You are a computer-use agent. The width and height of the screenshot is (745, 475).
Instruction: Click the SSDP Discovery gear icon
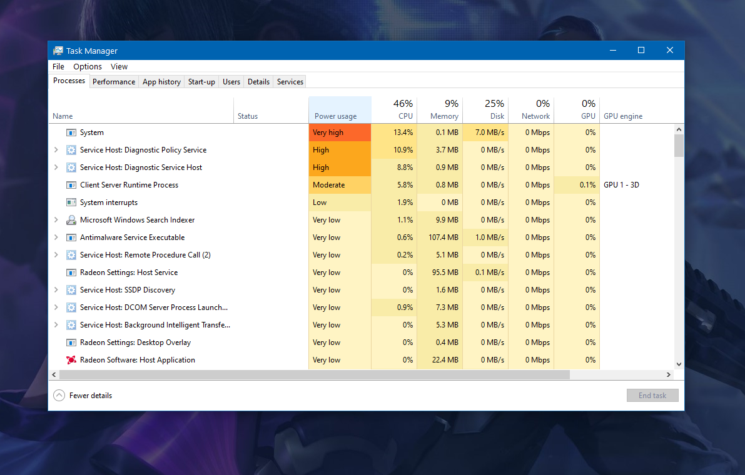point(71,290)
